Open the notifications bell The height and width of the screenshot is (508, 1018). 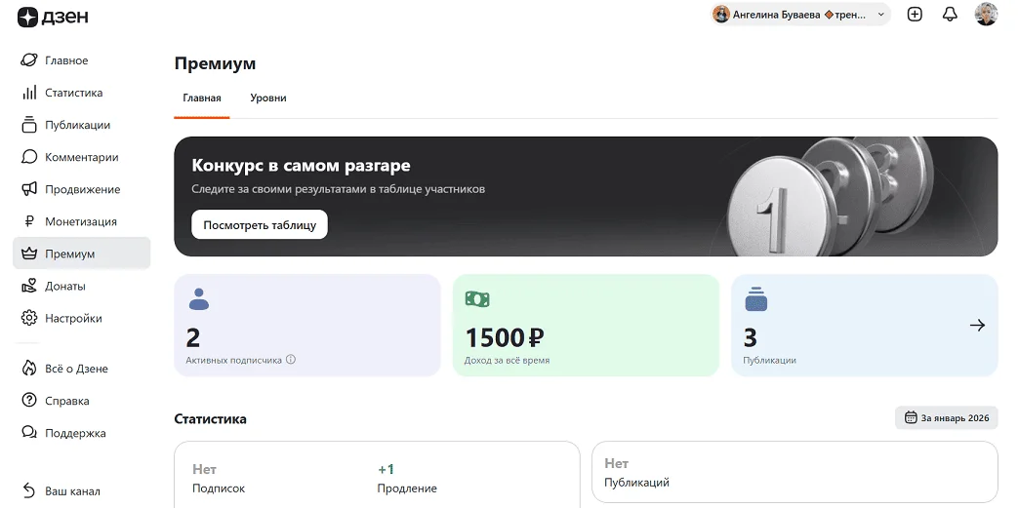[950, 15]
